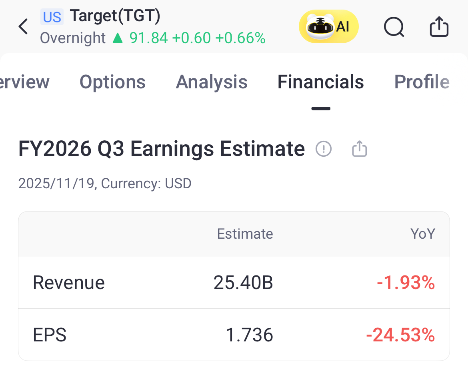Tap the back arrow icon
468x371 pixels.
click(x=23, y=27)
